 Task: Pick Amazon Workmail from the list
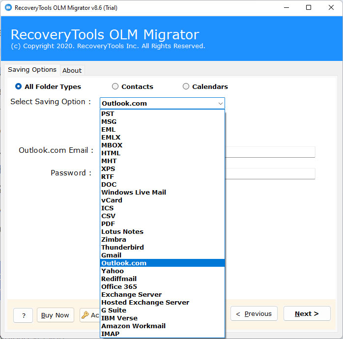134,326
